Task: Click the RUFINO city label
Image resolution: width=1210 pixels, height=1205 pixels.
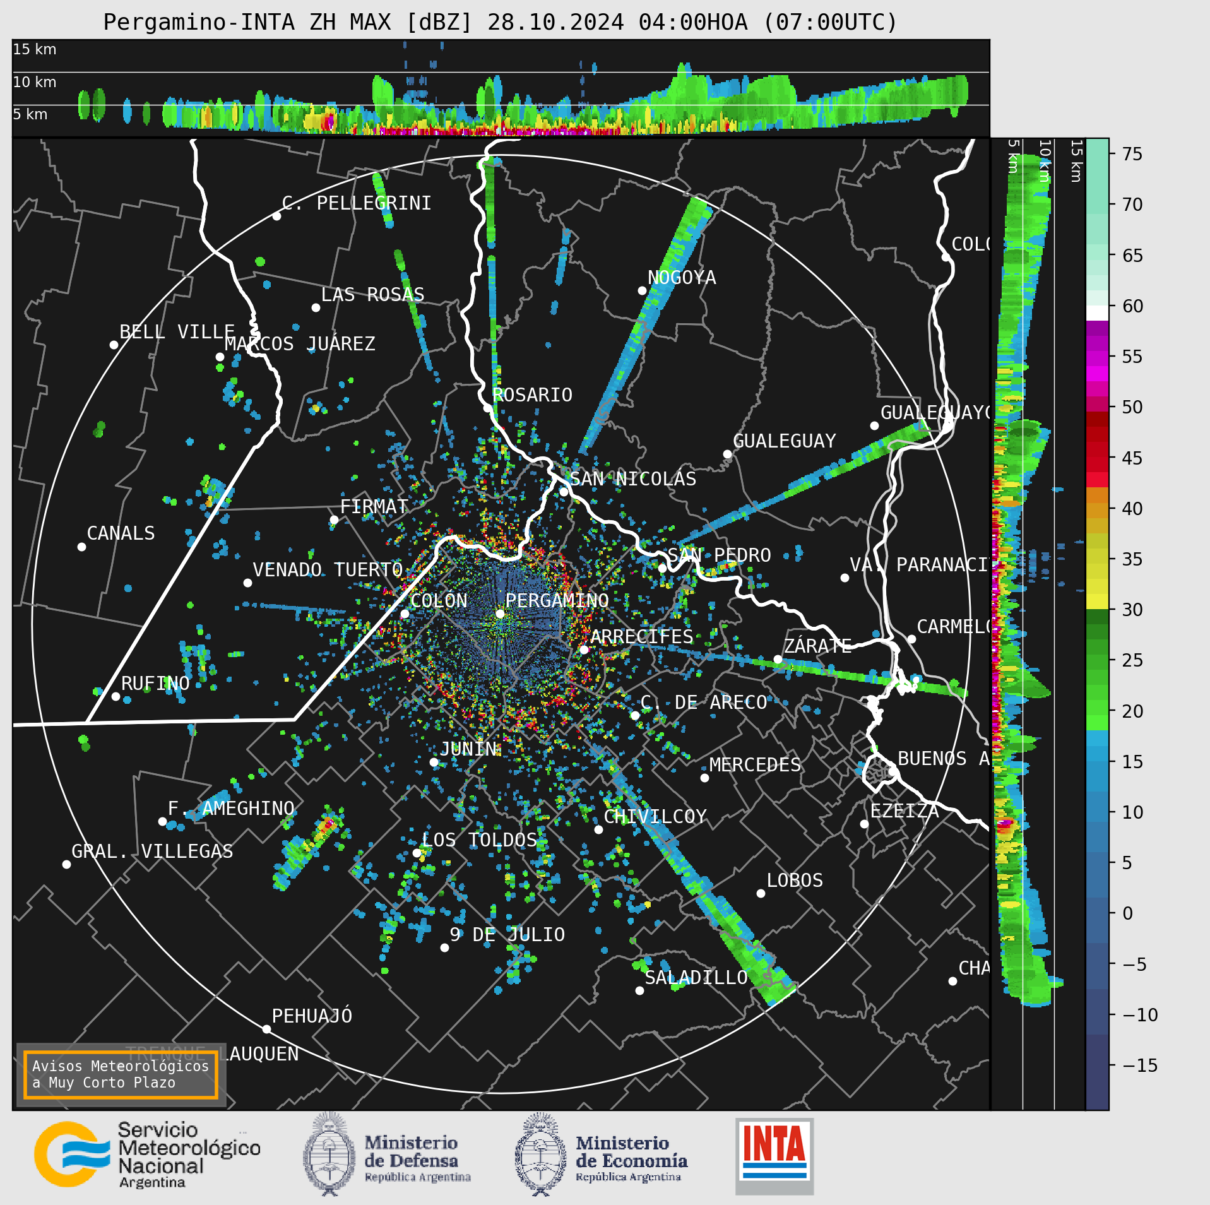Action: [x=155, y=684]
